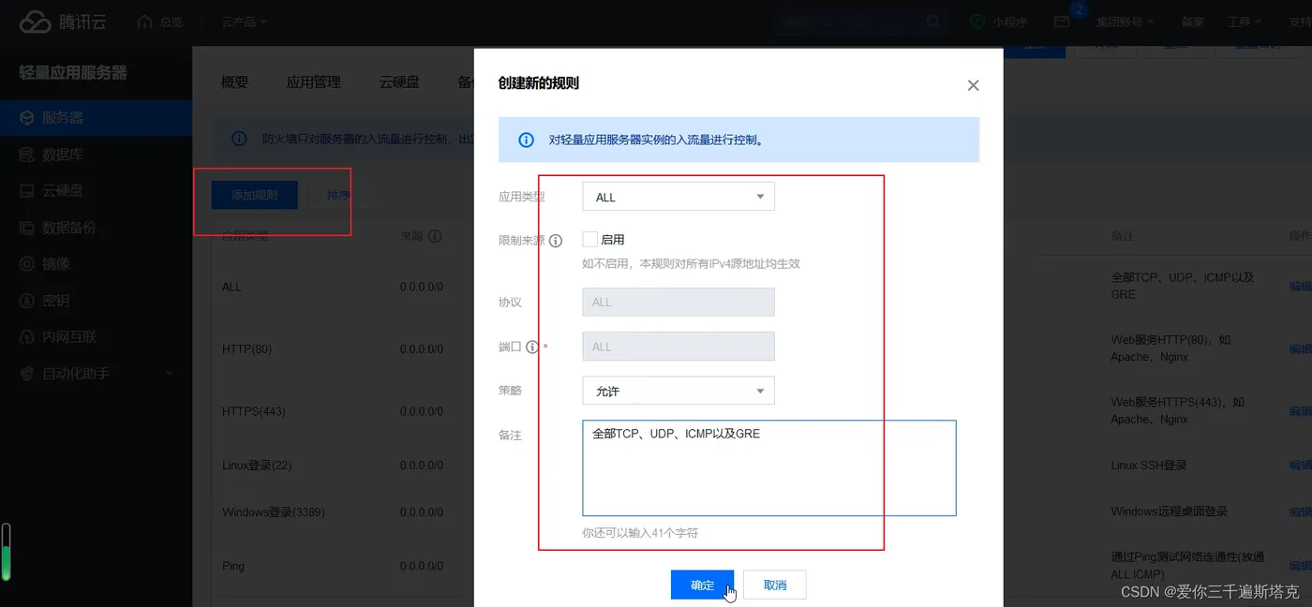Expand the 集团账号 menu
The image size is (1312, 607).
[x=1126, y=22]
